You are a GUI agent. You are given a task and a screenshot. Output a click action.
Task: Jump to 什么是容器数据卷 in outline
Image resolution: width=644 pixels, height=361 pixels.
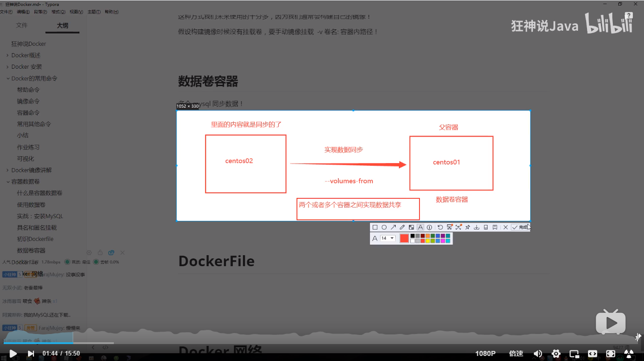point(39,193)
